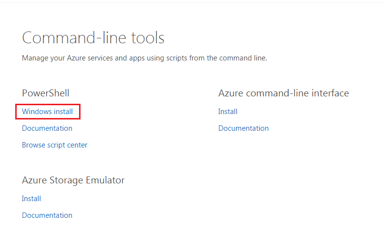This screenshot has height=237, width=384.
Task: Click the Command-line tools page title
Action: pos(93,38)
